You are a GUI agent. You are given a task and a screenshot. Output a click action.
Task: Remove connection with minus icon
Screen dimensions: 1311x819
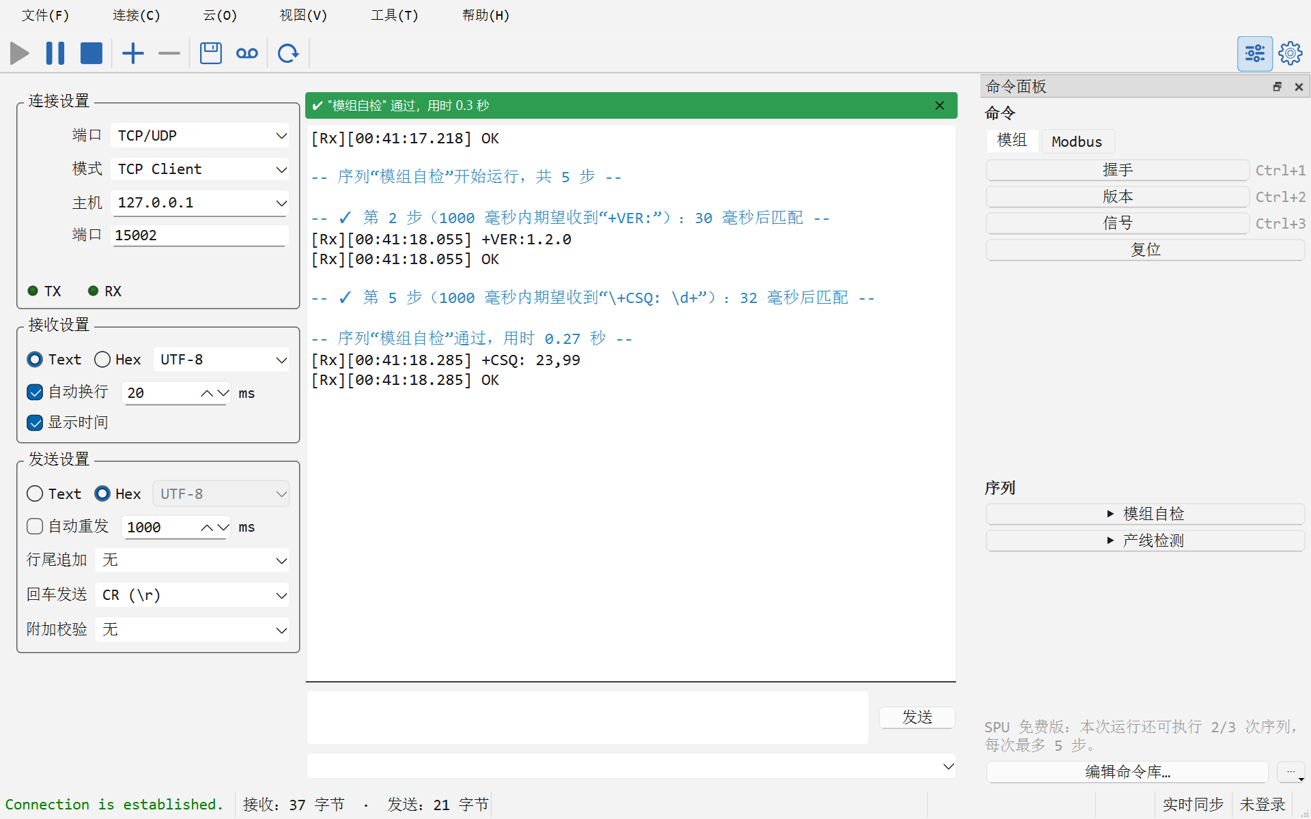click(169, 53)
